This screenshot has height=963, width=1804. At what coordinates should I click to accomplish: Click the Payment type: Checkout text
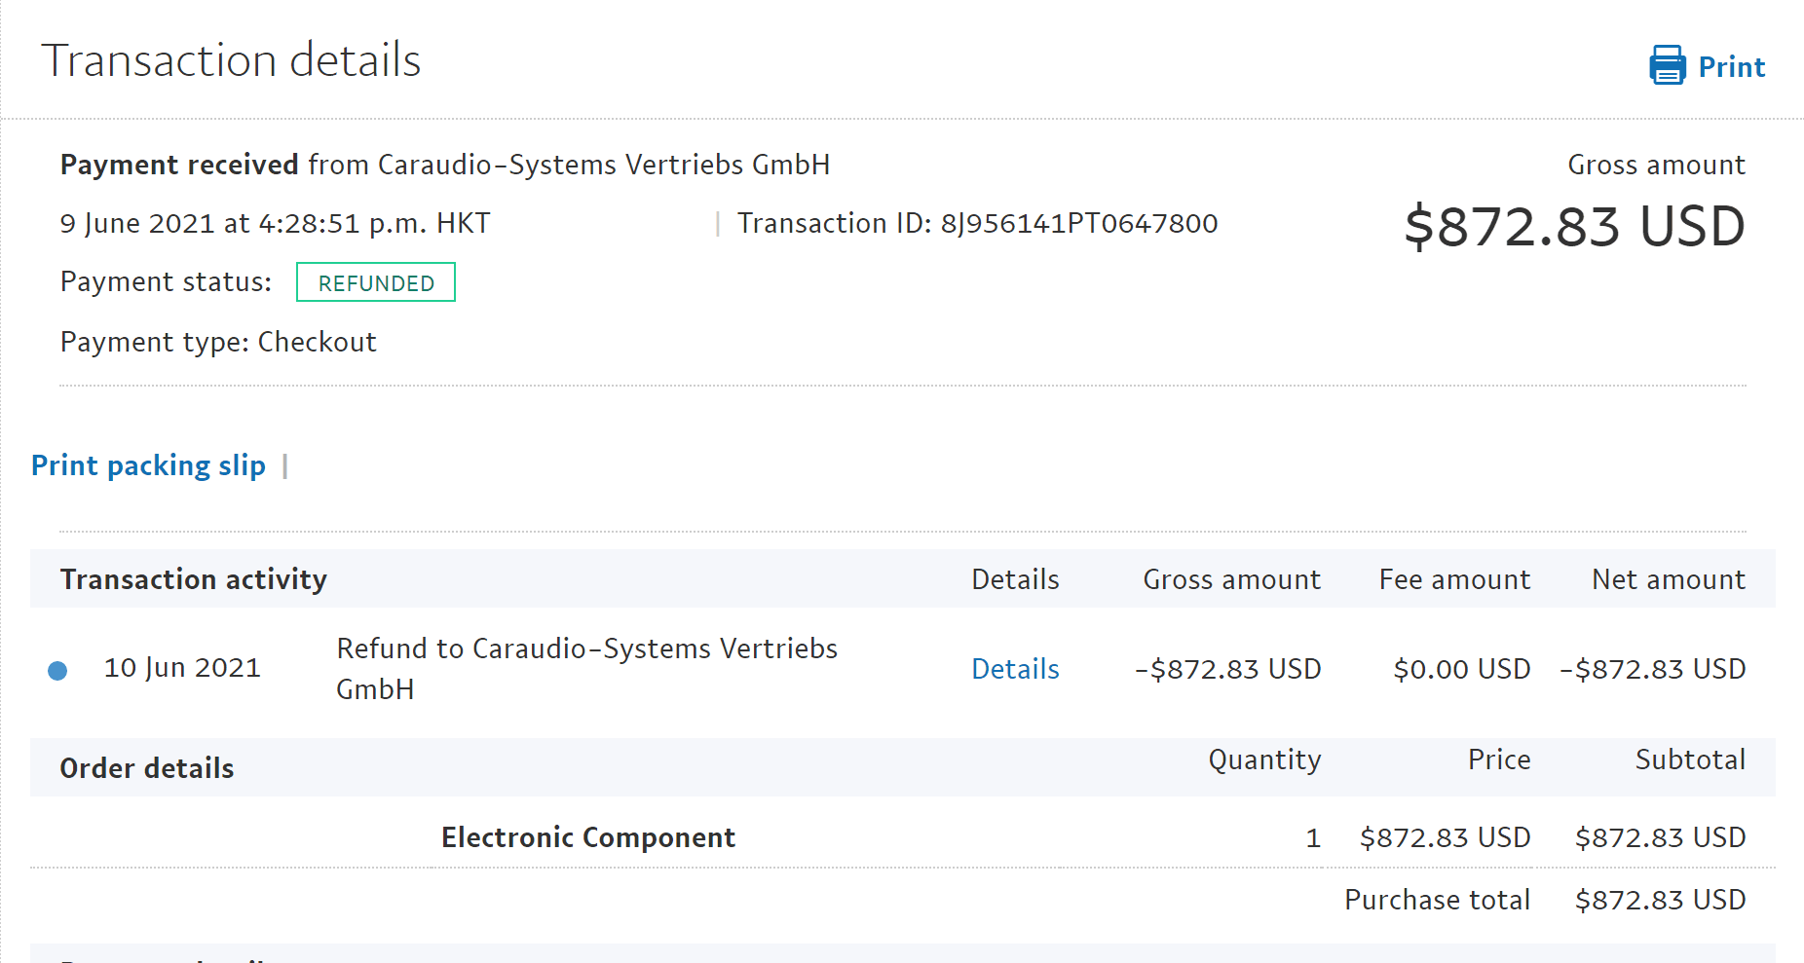point(218,343)
